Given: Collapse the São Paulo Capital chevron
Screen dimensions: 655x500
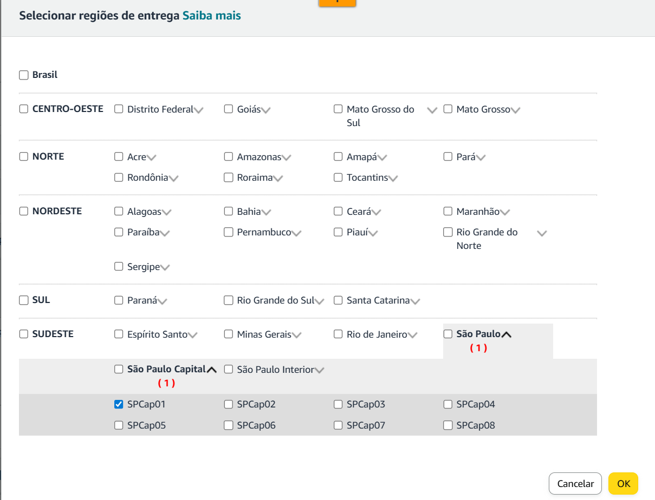Looking at the screenshot, I should (x=212, y=370).
